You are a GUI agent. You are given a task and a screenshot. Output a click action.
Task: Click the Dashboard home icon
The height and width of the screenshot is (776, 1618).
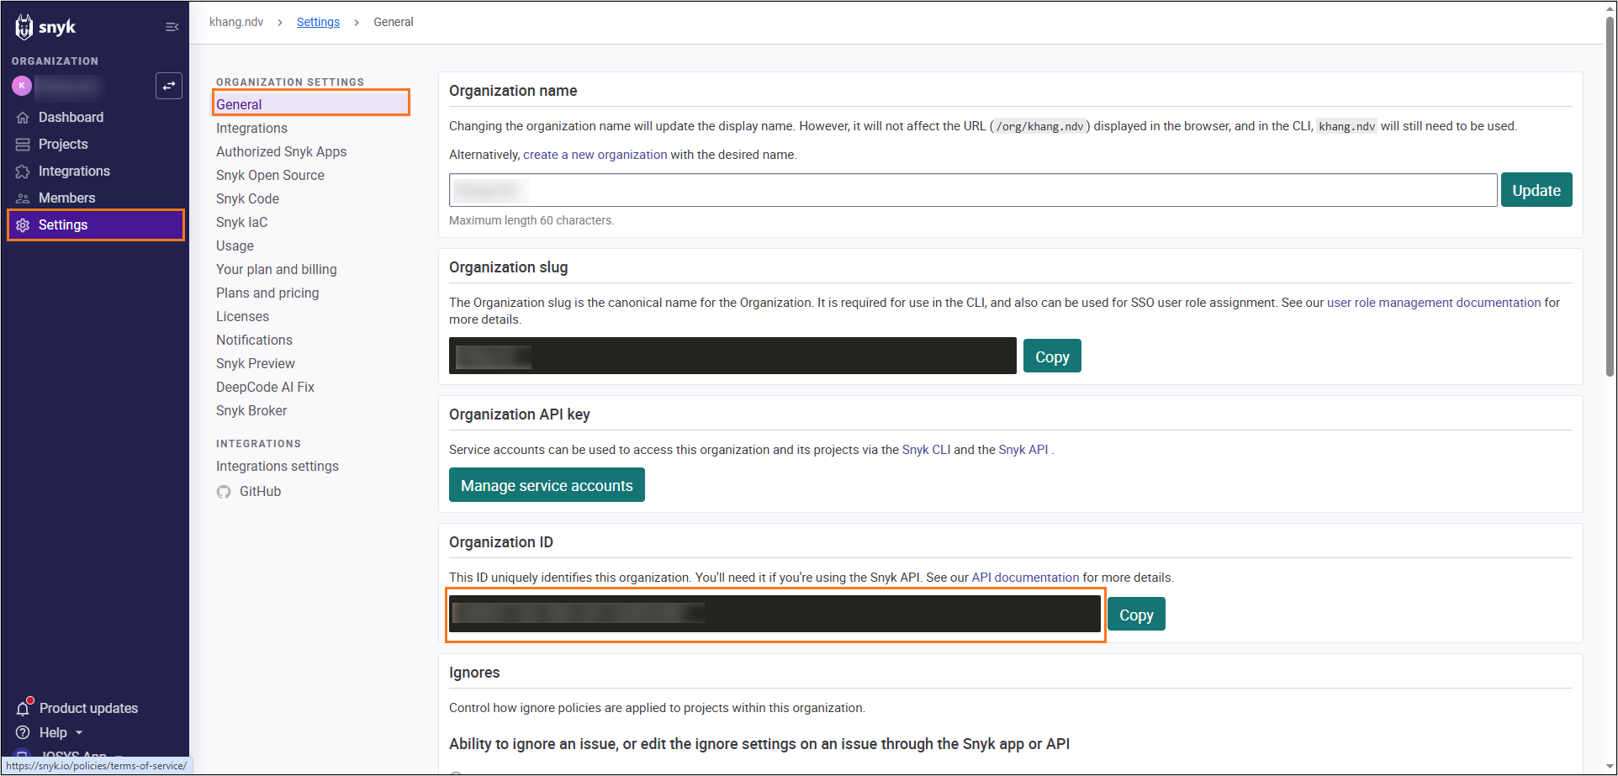pyautogui.click(x=23, y=118)
